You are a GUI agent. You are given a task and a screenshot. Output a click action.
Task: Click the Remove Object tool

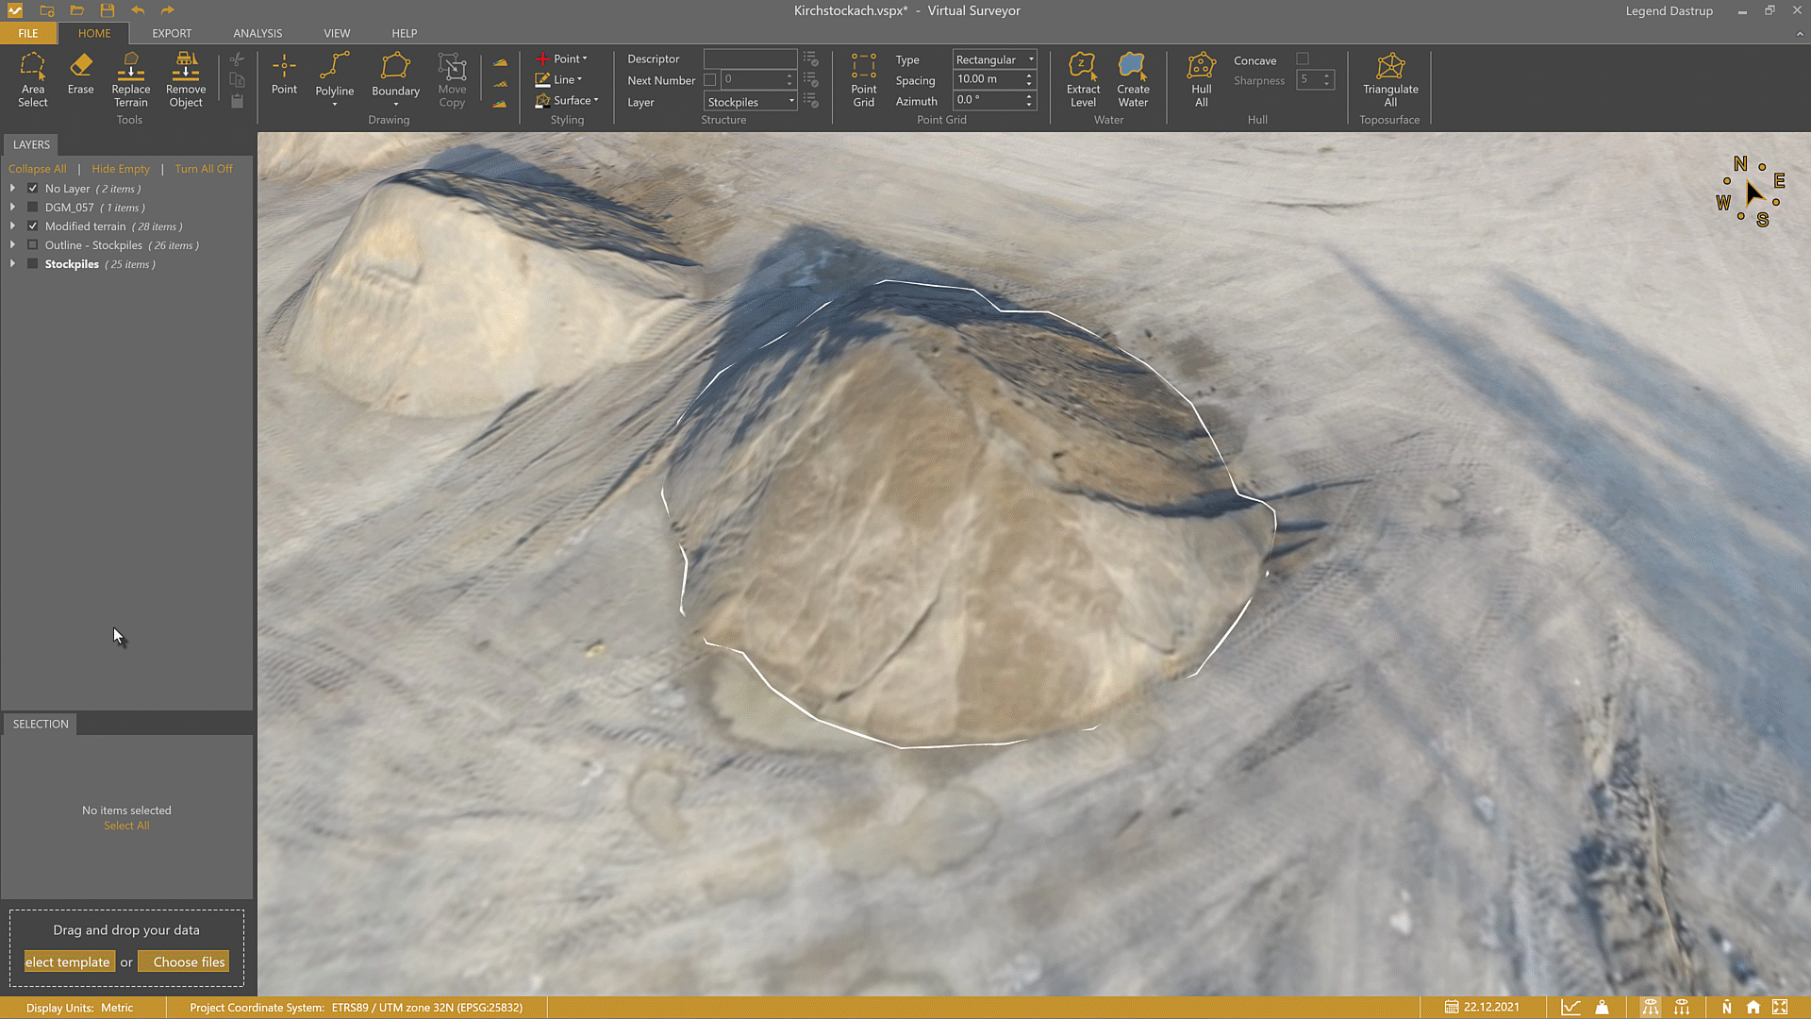185,80
